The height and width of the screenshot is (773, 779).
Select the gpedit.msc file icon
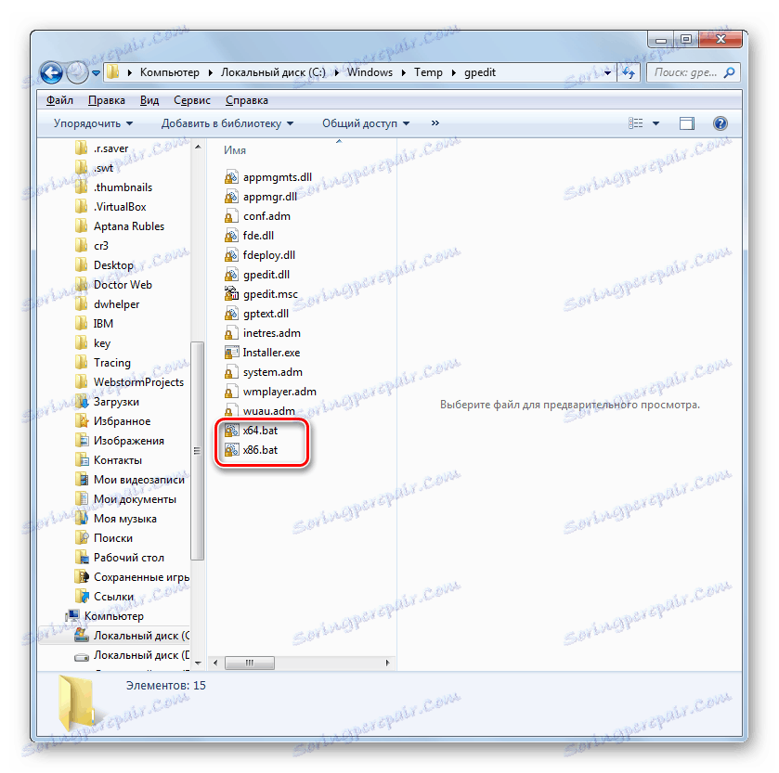click(231, 294)
